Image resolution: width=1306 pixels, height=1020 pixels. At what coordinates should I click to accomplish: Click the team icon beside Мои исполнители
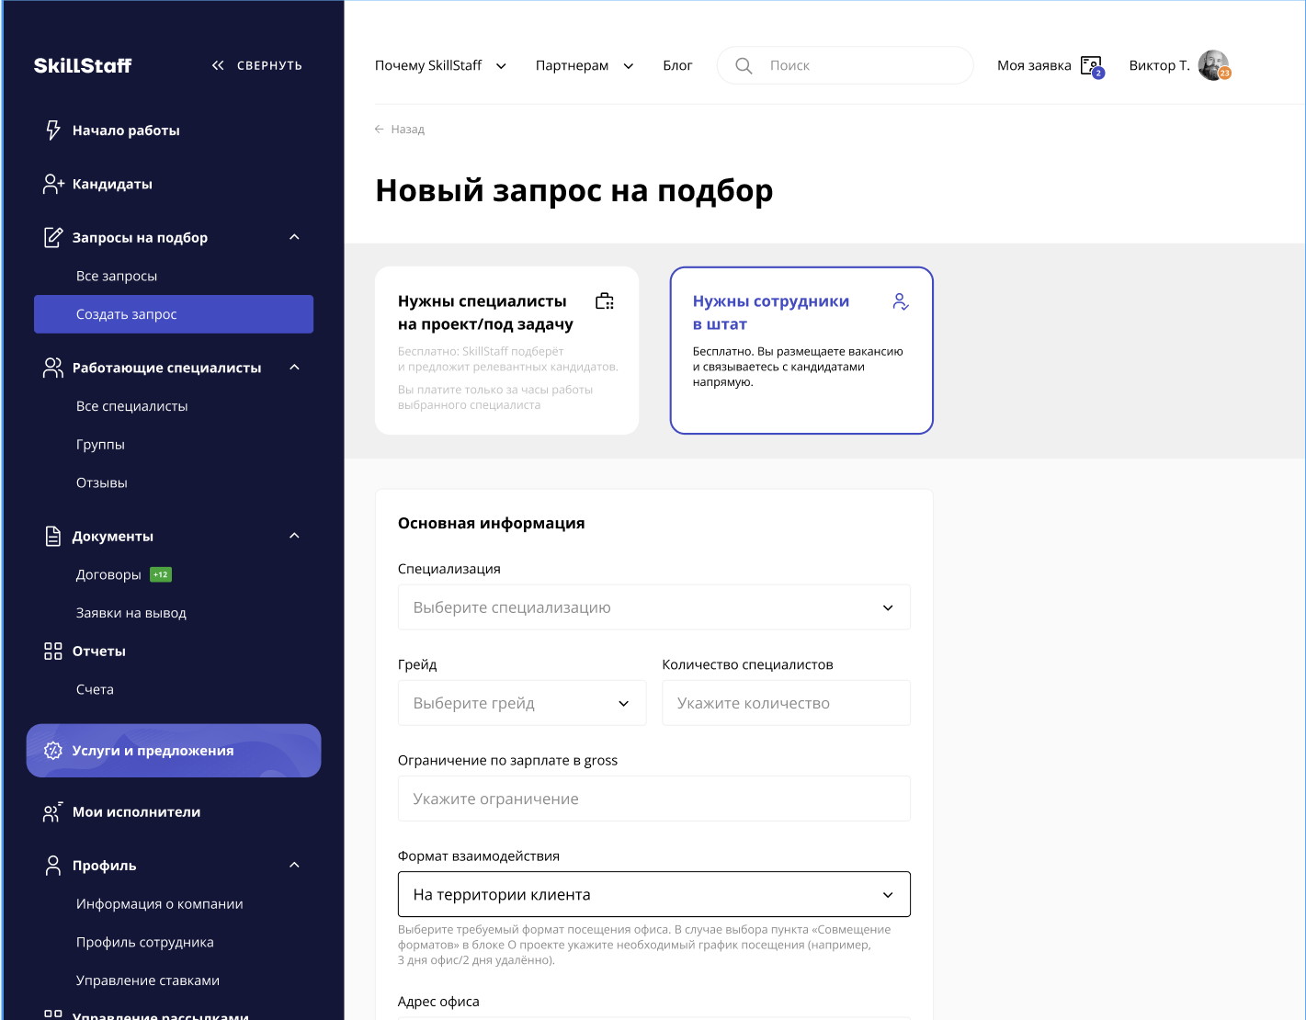[53, 812]
